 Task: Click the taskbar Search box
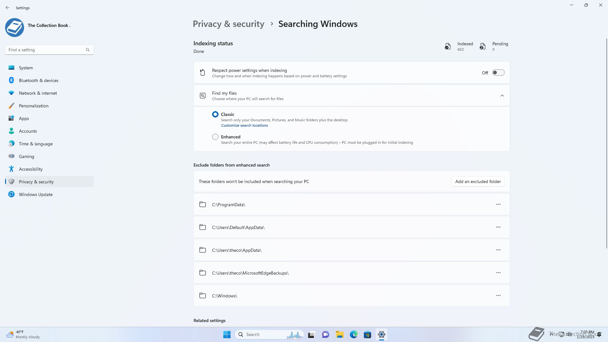pos(269,334)
